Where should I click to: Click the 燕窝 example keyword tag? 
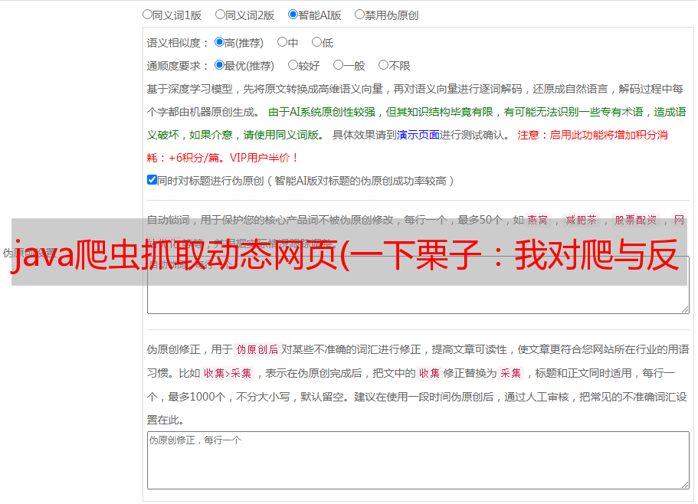pos(537,220)
